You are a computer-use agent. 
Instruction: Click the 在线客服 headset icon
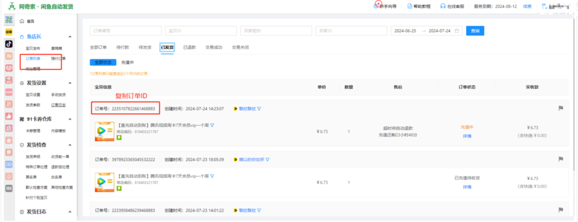pyautogui.click(x=443, y=6)
